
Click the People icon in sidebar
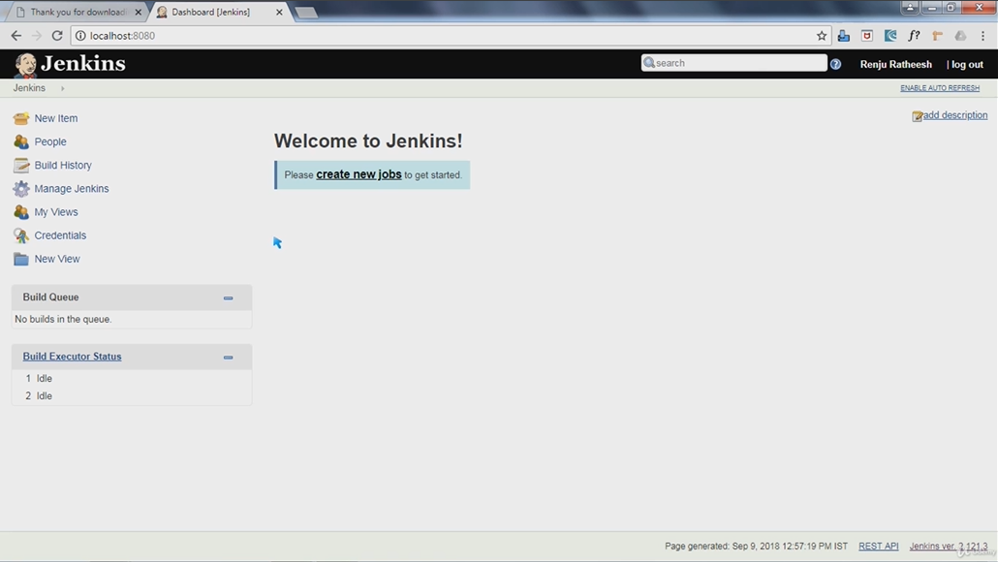point(21,141)
